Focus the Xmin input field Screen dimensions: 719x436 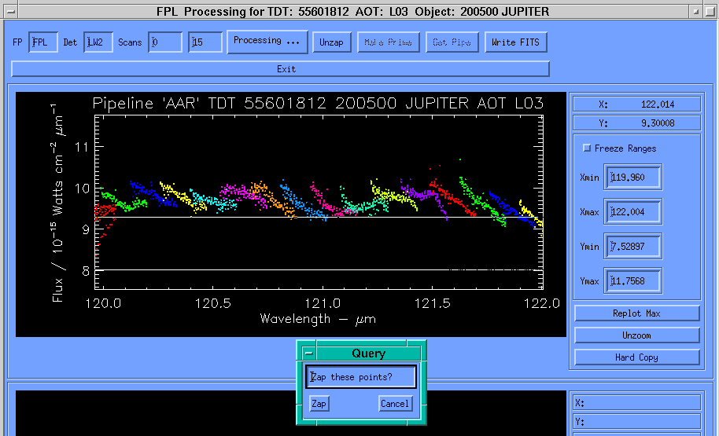[633, 178]
